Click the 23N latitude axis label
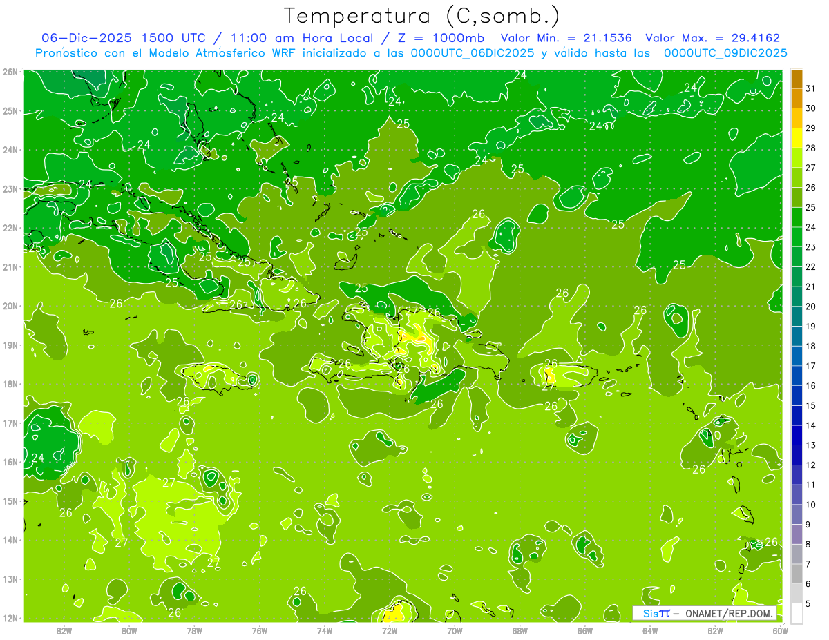Screen dimensions: 829x640 pos(10,188)
